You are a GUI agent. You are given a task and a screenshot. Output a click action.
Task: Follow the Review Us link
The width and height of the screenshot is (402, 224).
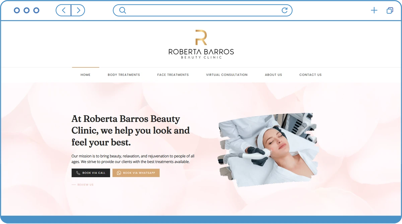click(85, 185)
